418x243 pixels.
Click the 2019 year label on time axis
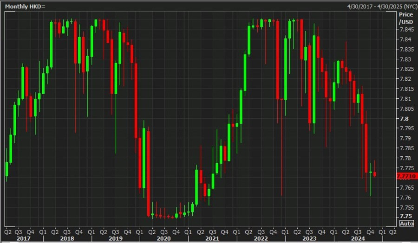[116, 238]
